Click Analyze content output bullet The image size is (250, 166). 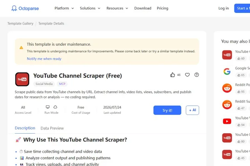pyautogui.click(x=68, y=158)
